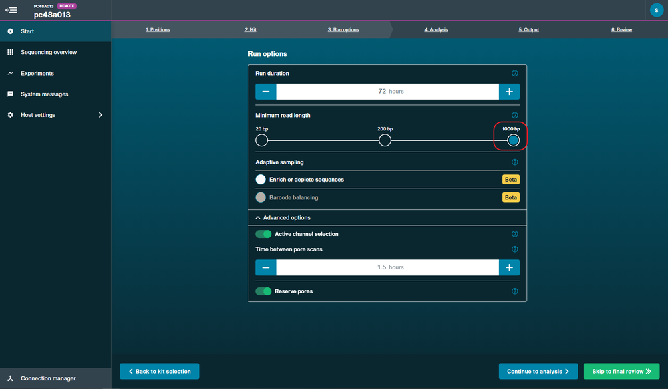This screenshot has height=389, width=668.
Task: Show help for Active channel selection
Action: coord(514,234)
